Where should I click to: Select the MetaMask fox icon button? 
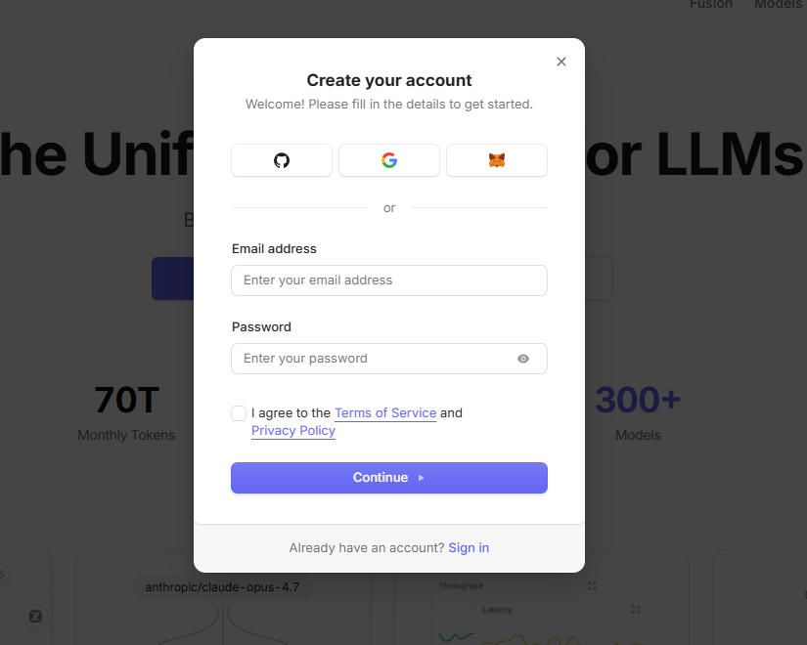coord(497,160)
